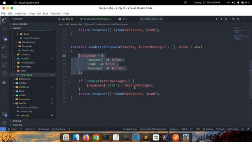Fold the code block at line 28
252x142 pixels.
69,56
